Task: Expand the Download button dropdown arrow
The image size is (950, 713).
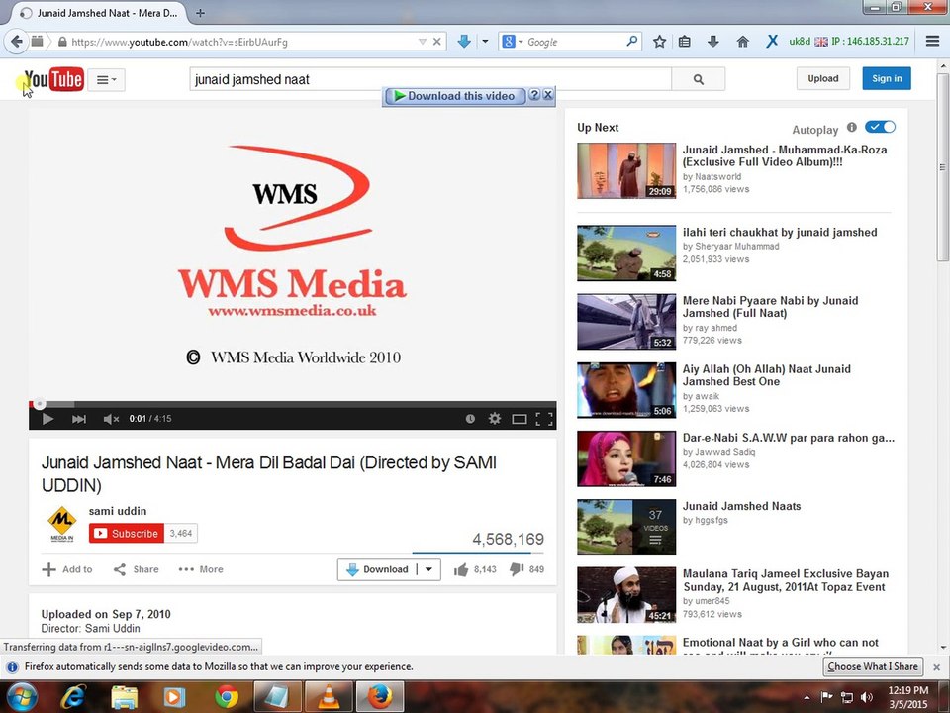Action: tap(428, 569)
